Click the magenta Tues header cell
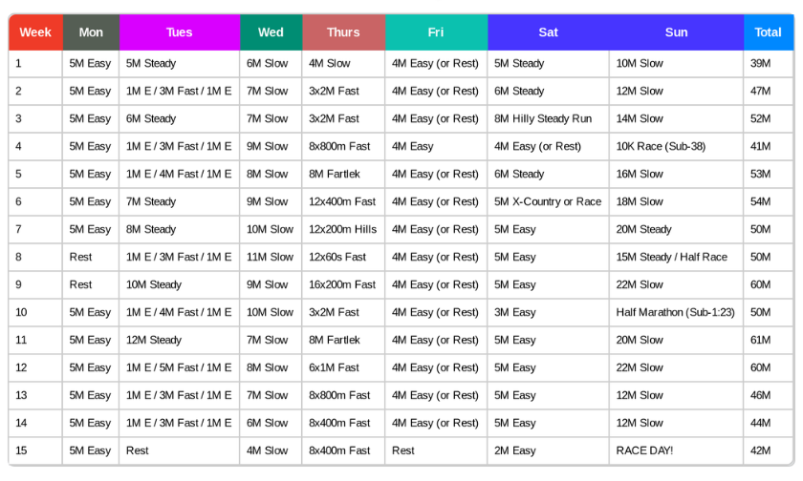The image size is (803, 481). pyautogui.click(x=179, y=32)
